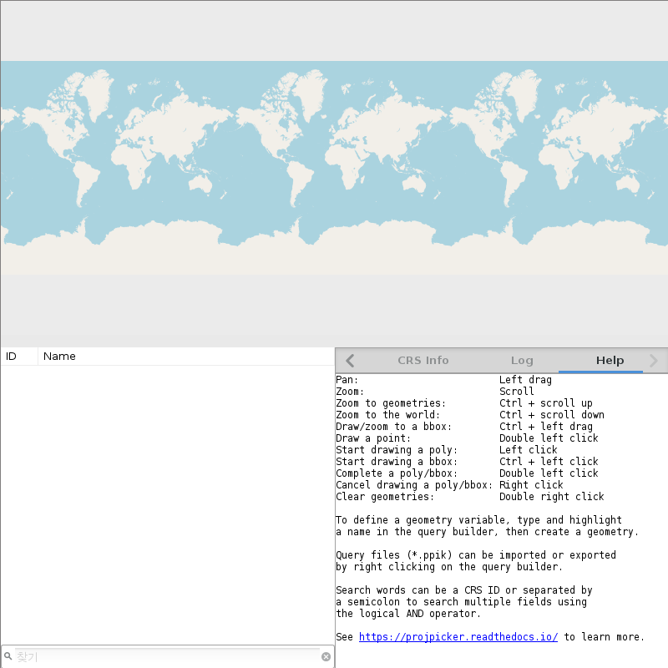Open the Log tab
Image resolution: width=668 pixels, height=668 pixels.
coord(522,361)
